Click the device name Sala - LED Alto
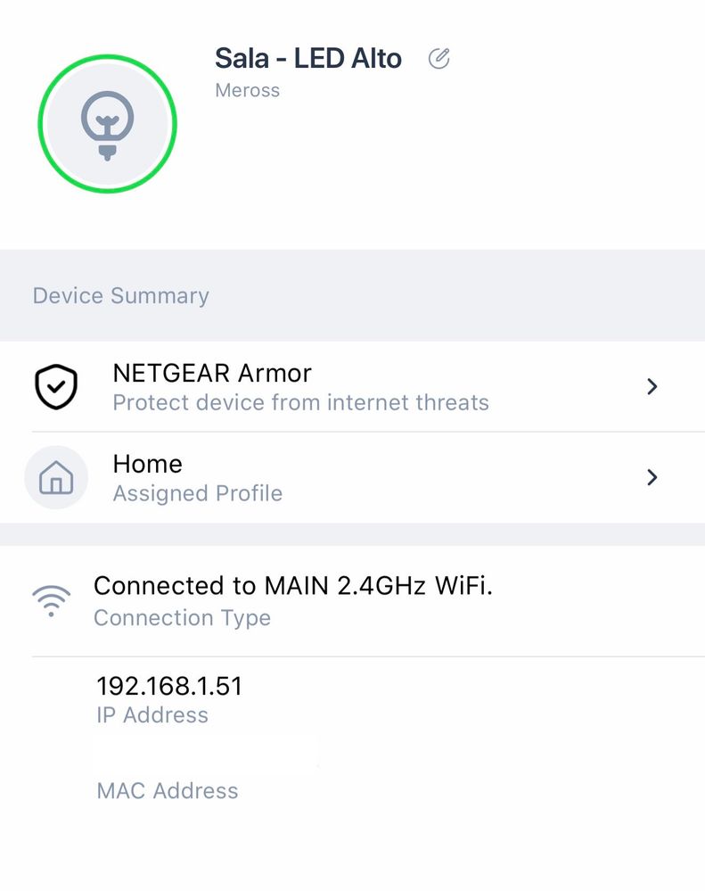Screen dimensions: 705x891 coord(308,59)
